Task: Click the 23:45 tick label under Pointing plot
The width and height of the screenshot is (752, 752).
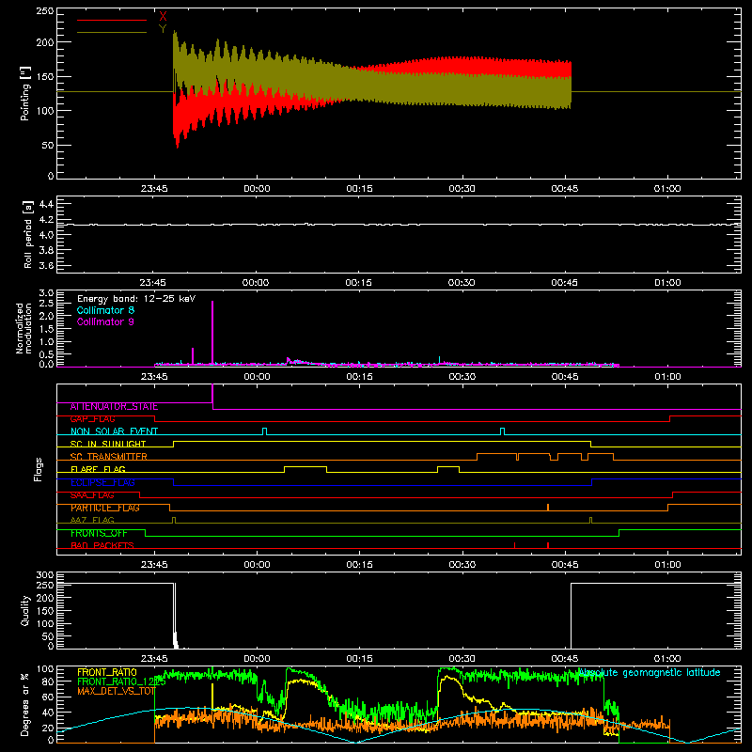Action: (154, 189)
